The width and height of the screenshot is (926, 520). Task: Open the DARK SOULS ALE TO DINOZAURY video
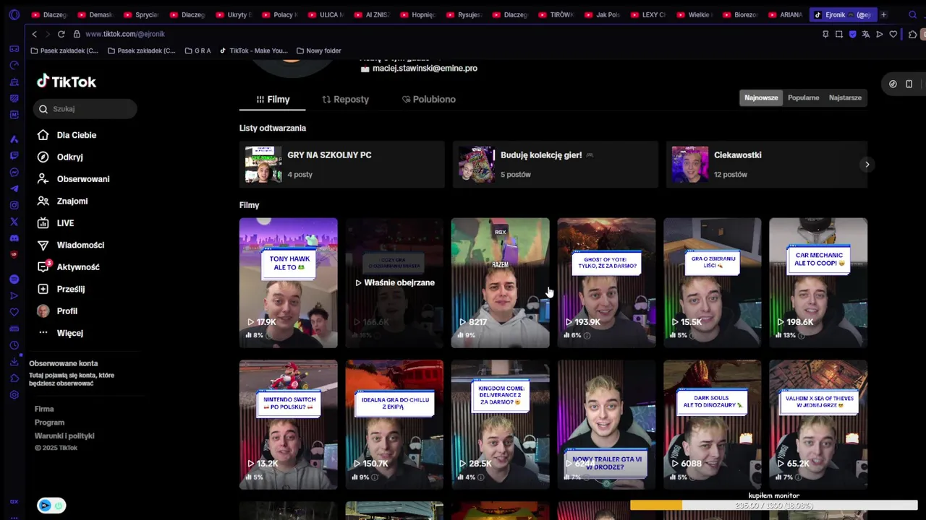click(713, 425)
